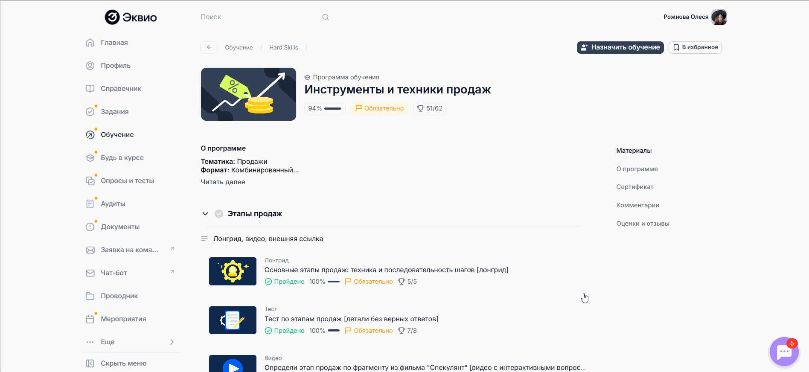Click the Эквио logo
This screenshot has width=809, height=372.
pyautogui.click(x=131, y=17)
